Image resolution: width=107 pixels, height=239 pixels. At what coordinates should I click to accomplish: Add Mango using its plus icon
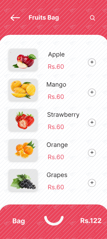[x=92, y=92]
